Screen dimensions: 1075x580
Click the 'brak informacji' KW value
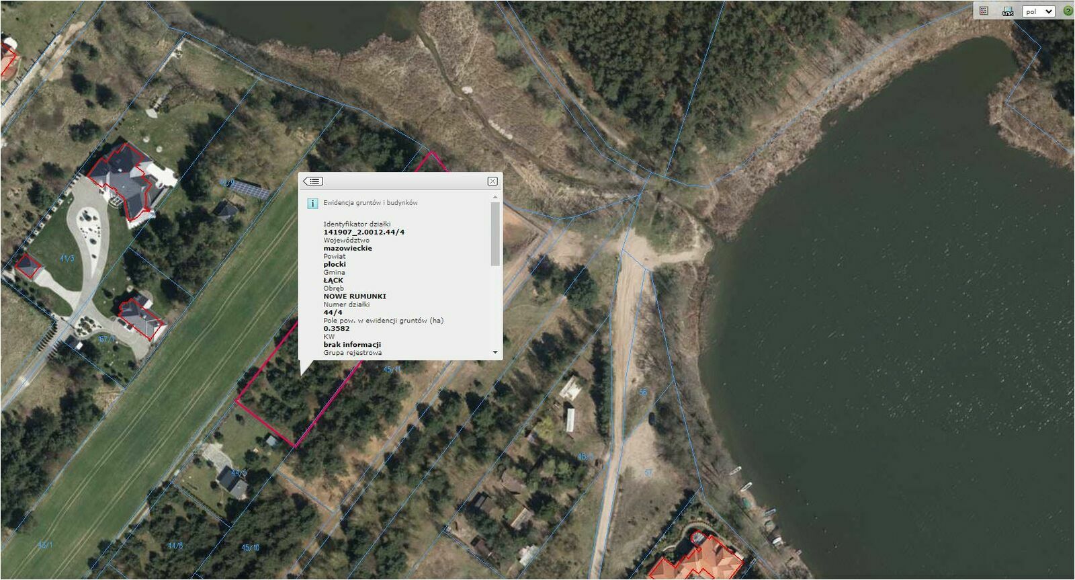pos(352,344)
